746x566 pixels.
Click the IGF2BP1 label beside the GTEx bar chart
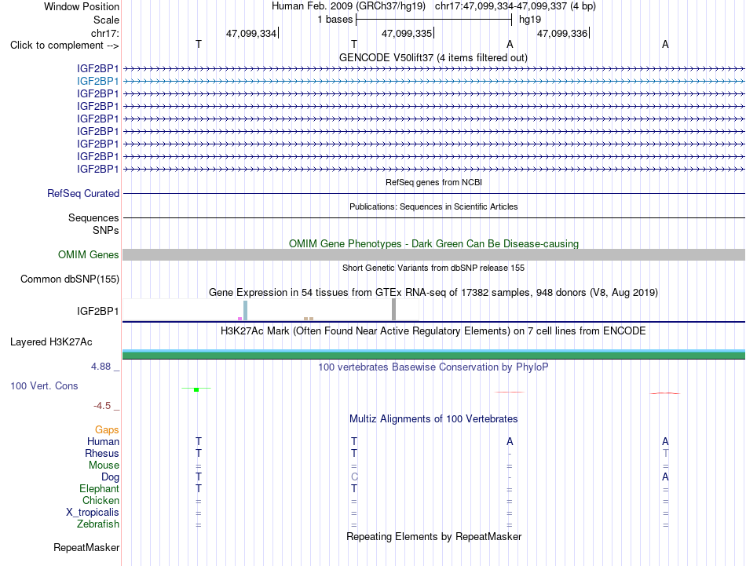(x=97, y=311)
